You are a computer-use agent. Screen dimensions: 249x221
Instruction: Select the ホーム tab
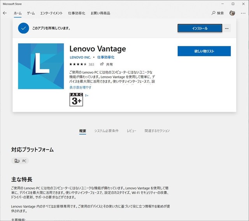click(18, 13)
